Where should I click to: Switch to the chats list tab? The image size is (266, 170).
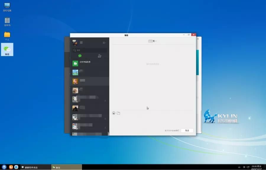(80, 56)
